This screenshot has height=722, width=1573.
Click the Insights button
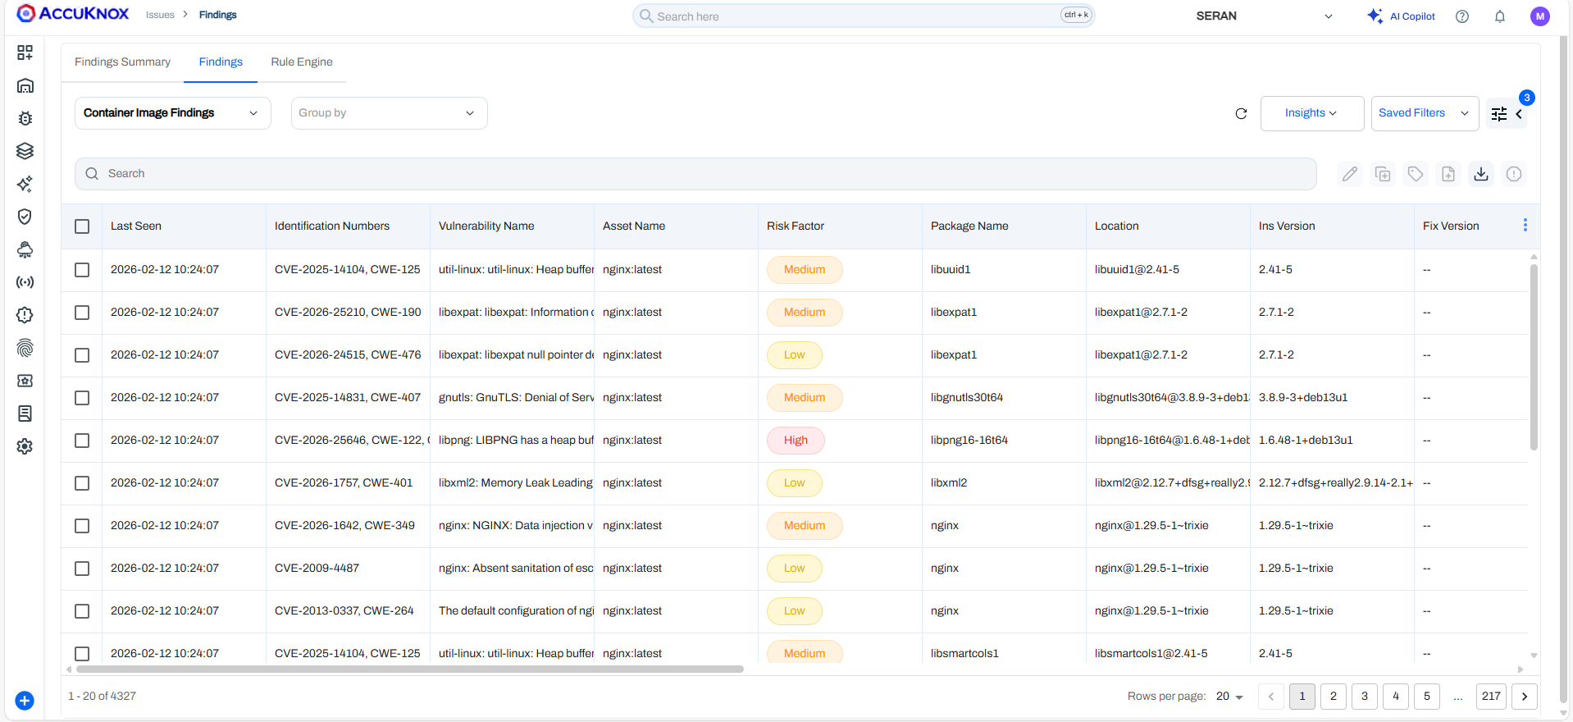pyautogui.click(x=1311, y=113)
